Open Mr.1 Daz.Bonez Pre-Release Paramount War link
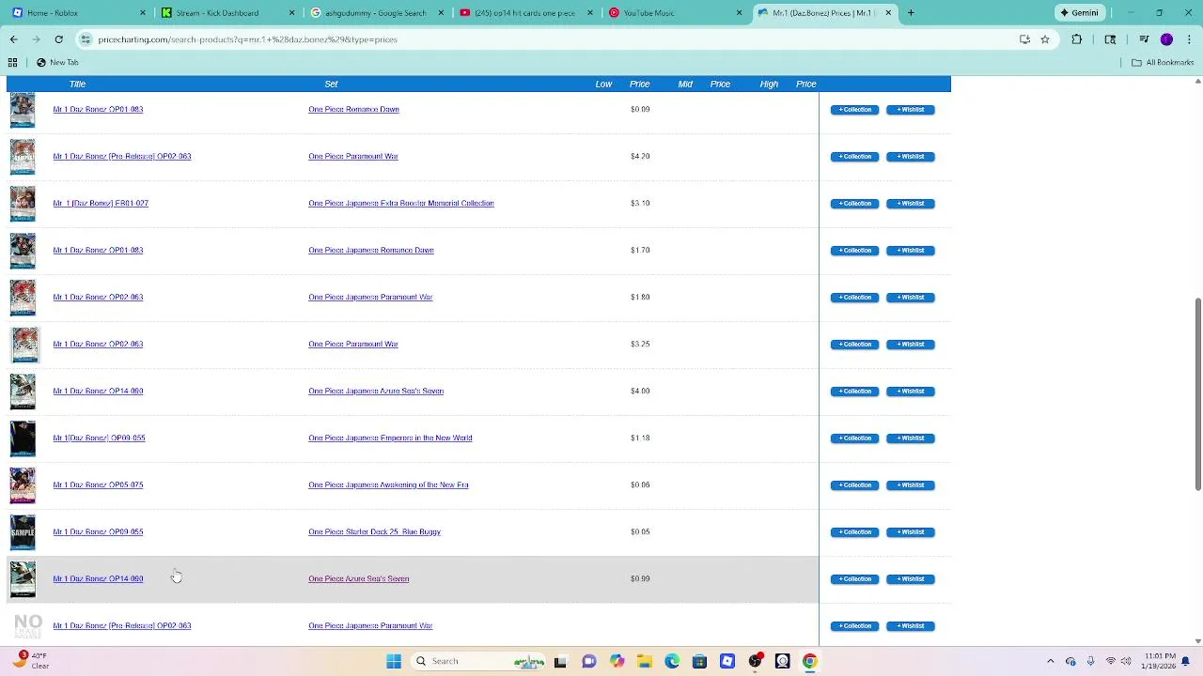Screen dimensions: 1203x676 [x=122, y=157]
